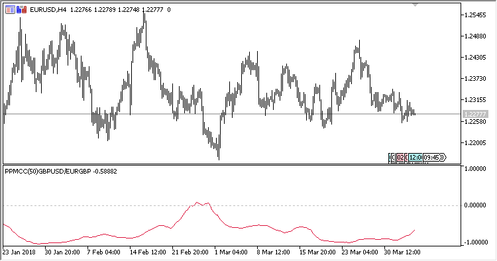Click the 1.22005 price scale value

click(475, 143)
